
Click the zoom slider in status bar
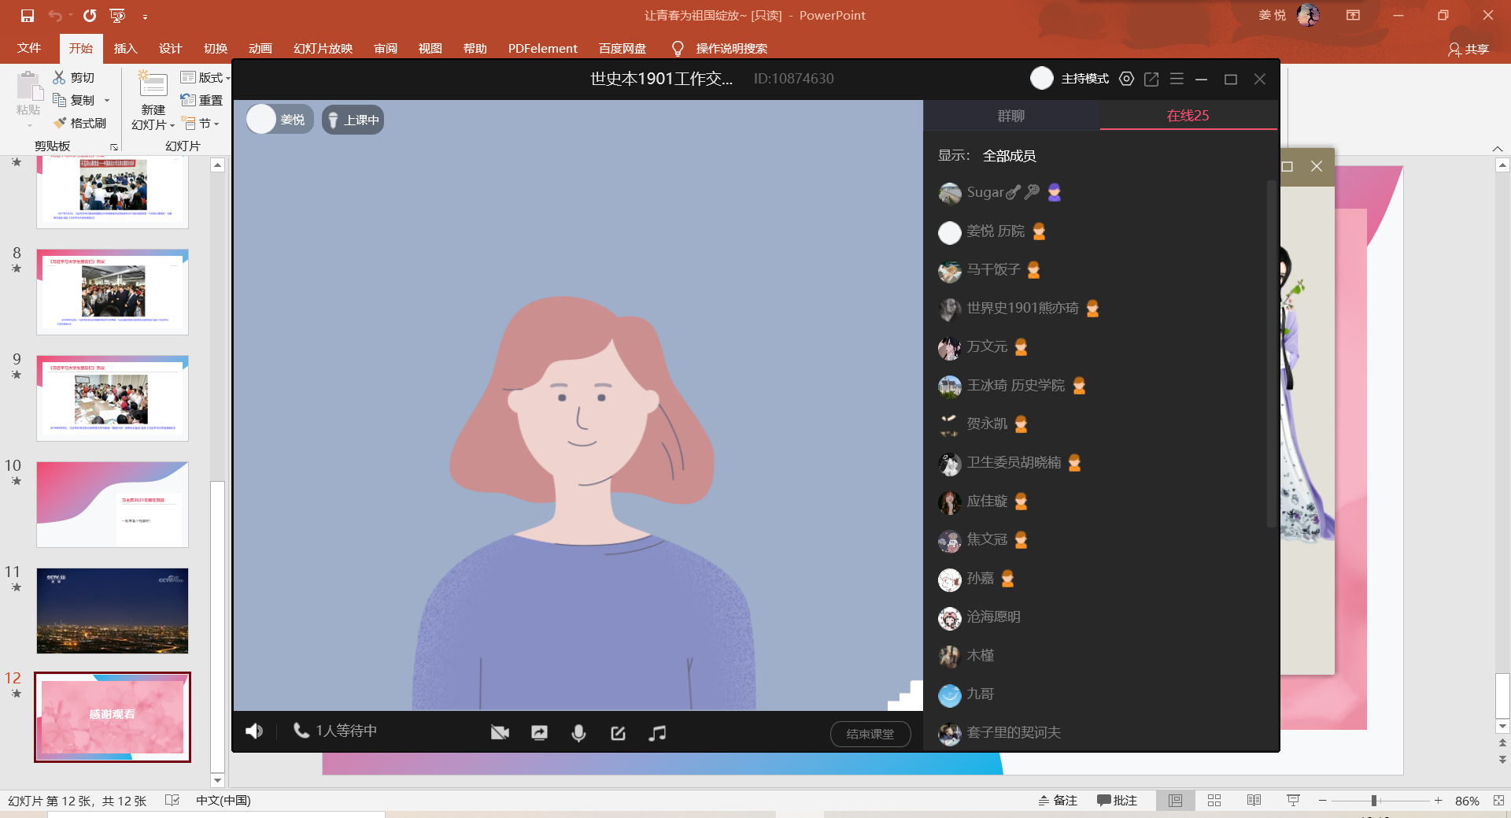click(1374, 801)
